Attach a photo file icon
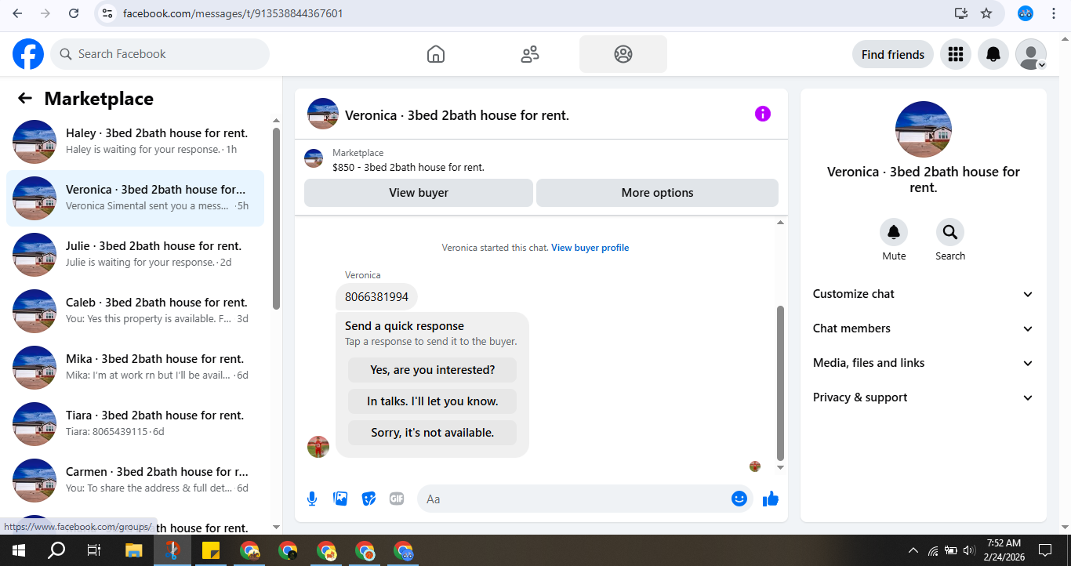The image size is (1071, 566). pyautogui.click(x=340, y=499)
